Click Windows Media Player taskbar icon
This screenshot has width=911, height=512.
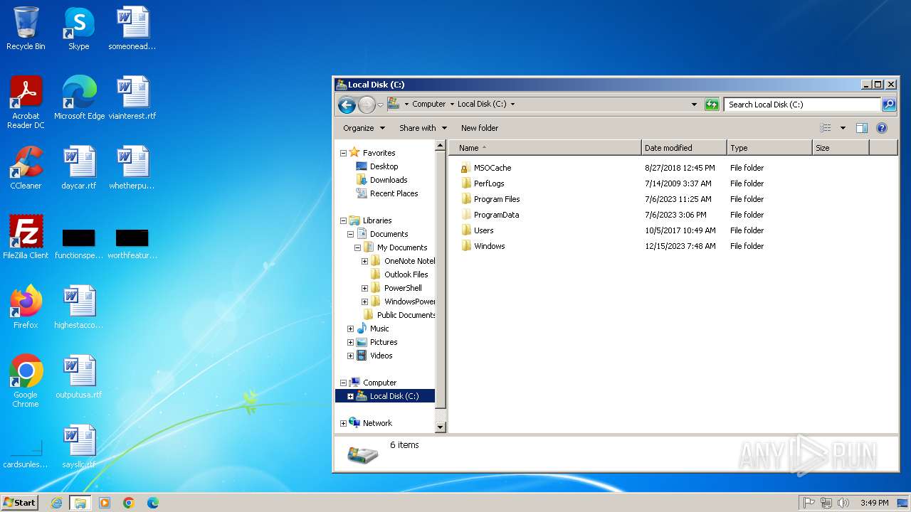coord(105,503)
